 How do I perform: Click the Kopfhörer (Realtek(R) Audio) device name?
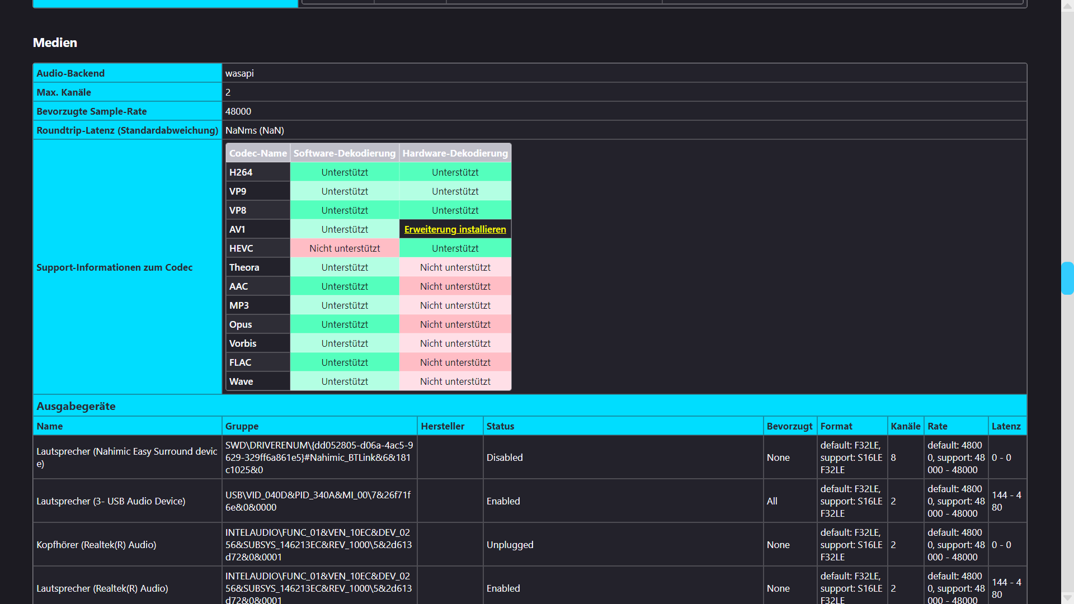click(x=96, y=545)
